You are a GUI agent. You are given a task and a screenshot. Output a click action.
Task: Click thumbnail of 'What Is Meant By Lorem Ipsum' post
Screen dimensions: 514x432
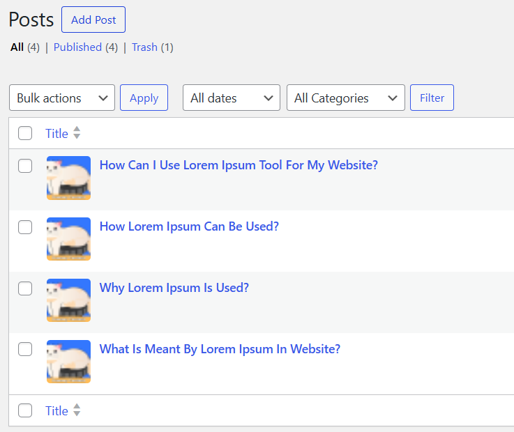tap(68, 362)
